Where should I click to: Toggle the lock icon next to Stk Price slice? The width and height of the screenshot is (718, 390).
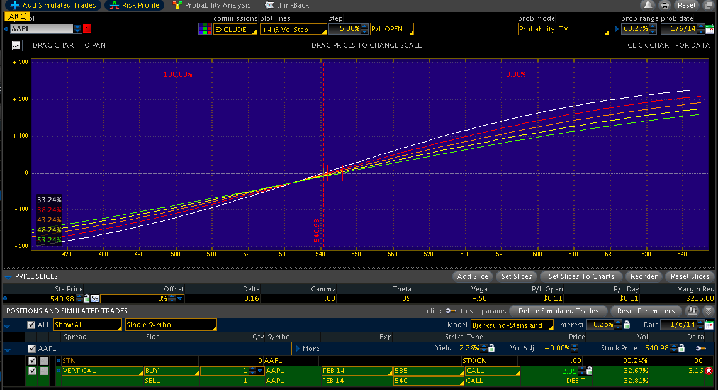[x=87, y=298]
